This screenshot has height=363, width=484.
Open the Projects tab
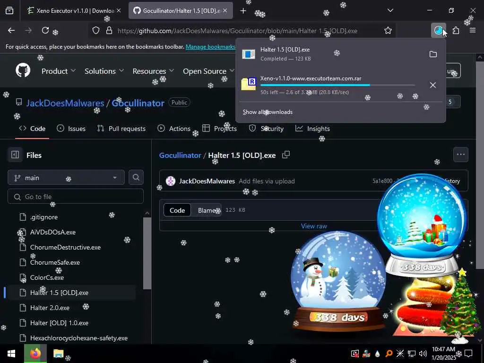click(x=219, y=129)
